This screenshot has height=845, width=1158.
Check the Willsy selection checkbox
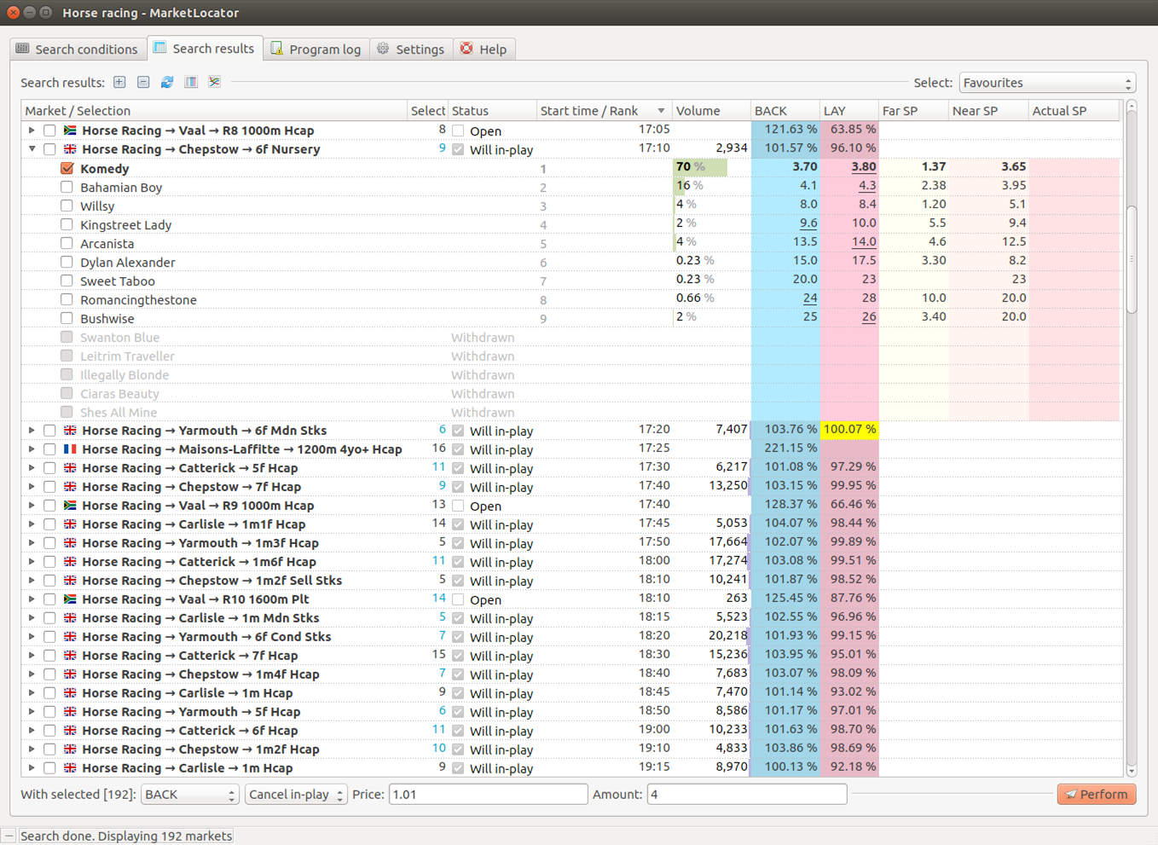click(67, 205)
